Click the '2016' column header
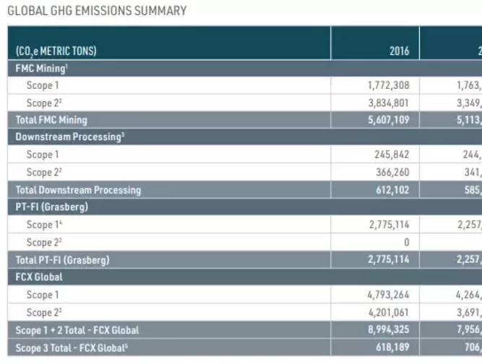 point(400,51)
